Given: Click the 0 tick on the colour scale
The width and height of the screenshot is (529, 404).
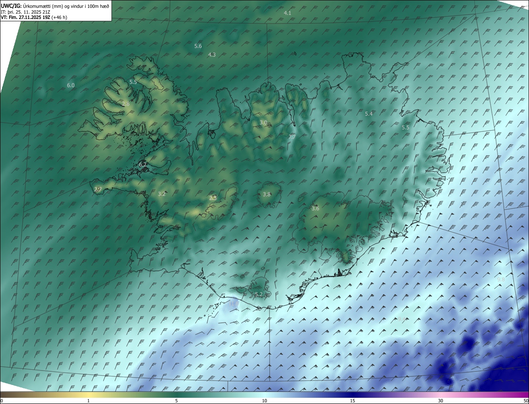Looking at the screenshot, I should [2, 401].
